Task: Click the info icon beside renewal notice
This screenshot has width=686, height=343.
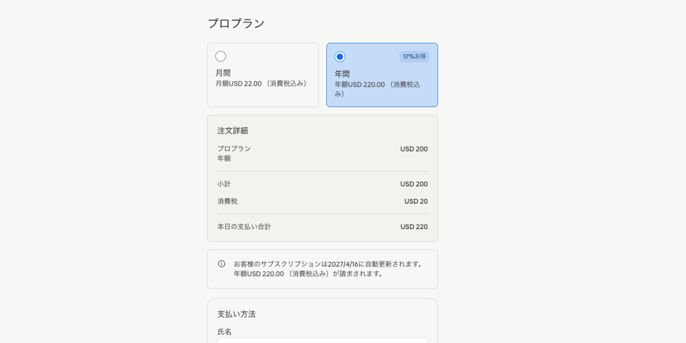Action: tap(222, 264)
